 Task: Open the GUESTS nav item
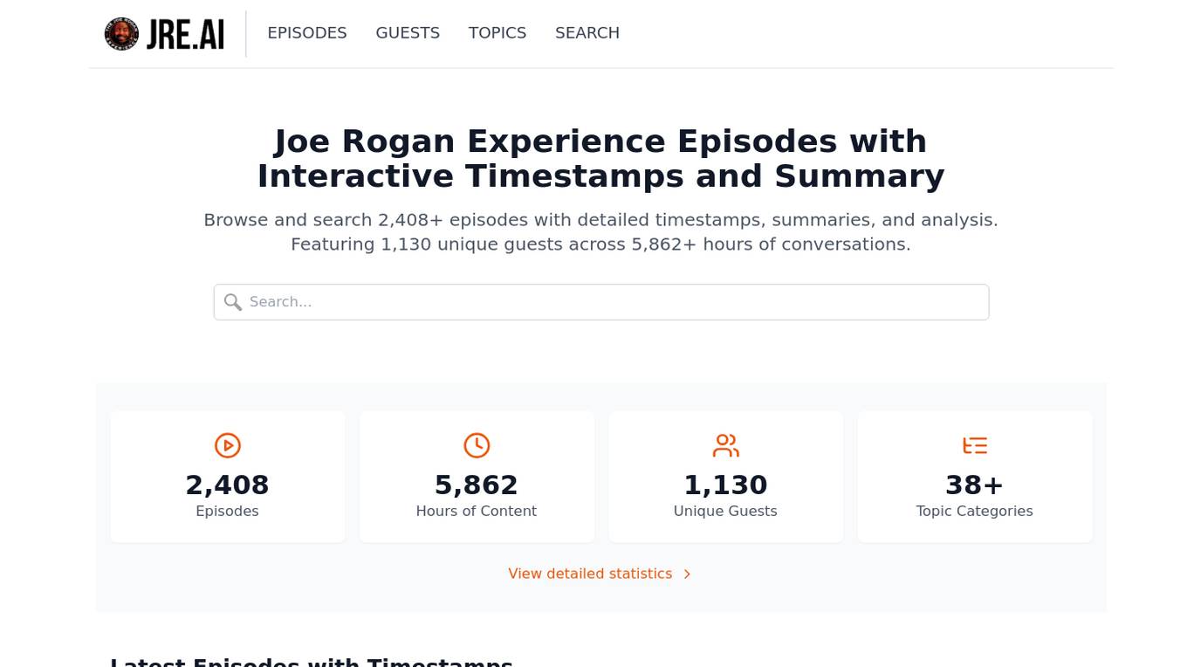(408, 33)
